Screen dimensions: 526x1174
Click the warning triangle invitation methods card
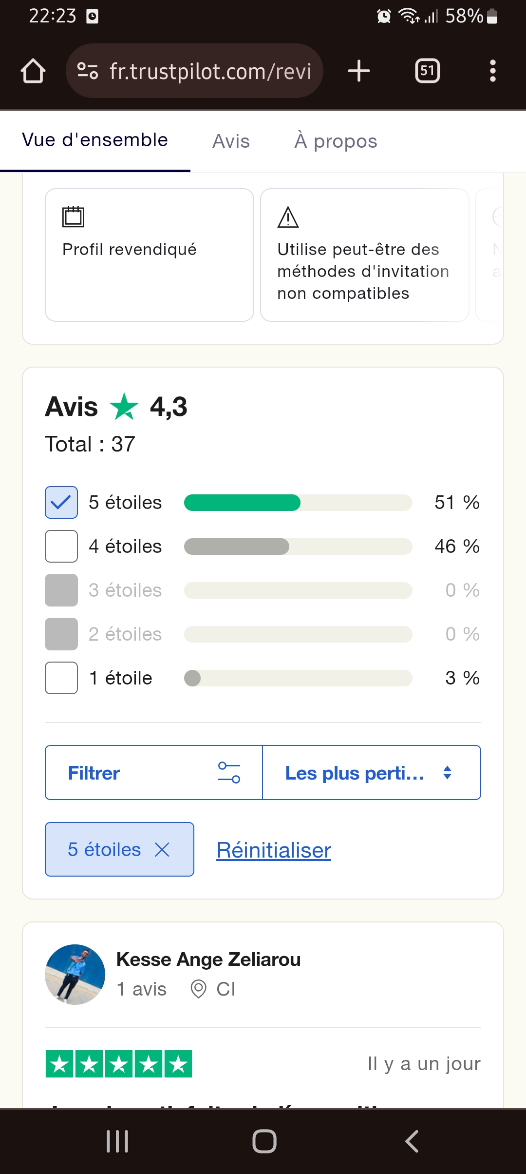click(x=364, y=255)
